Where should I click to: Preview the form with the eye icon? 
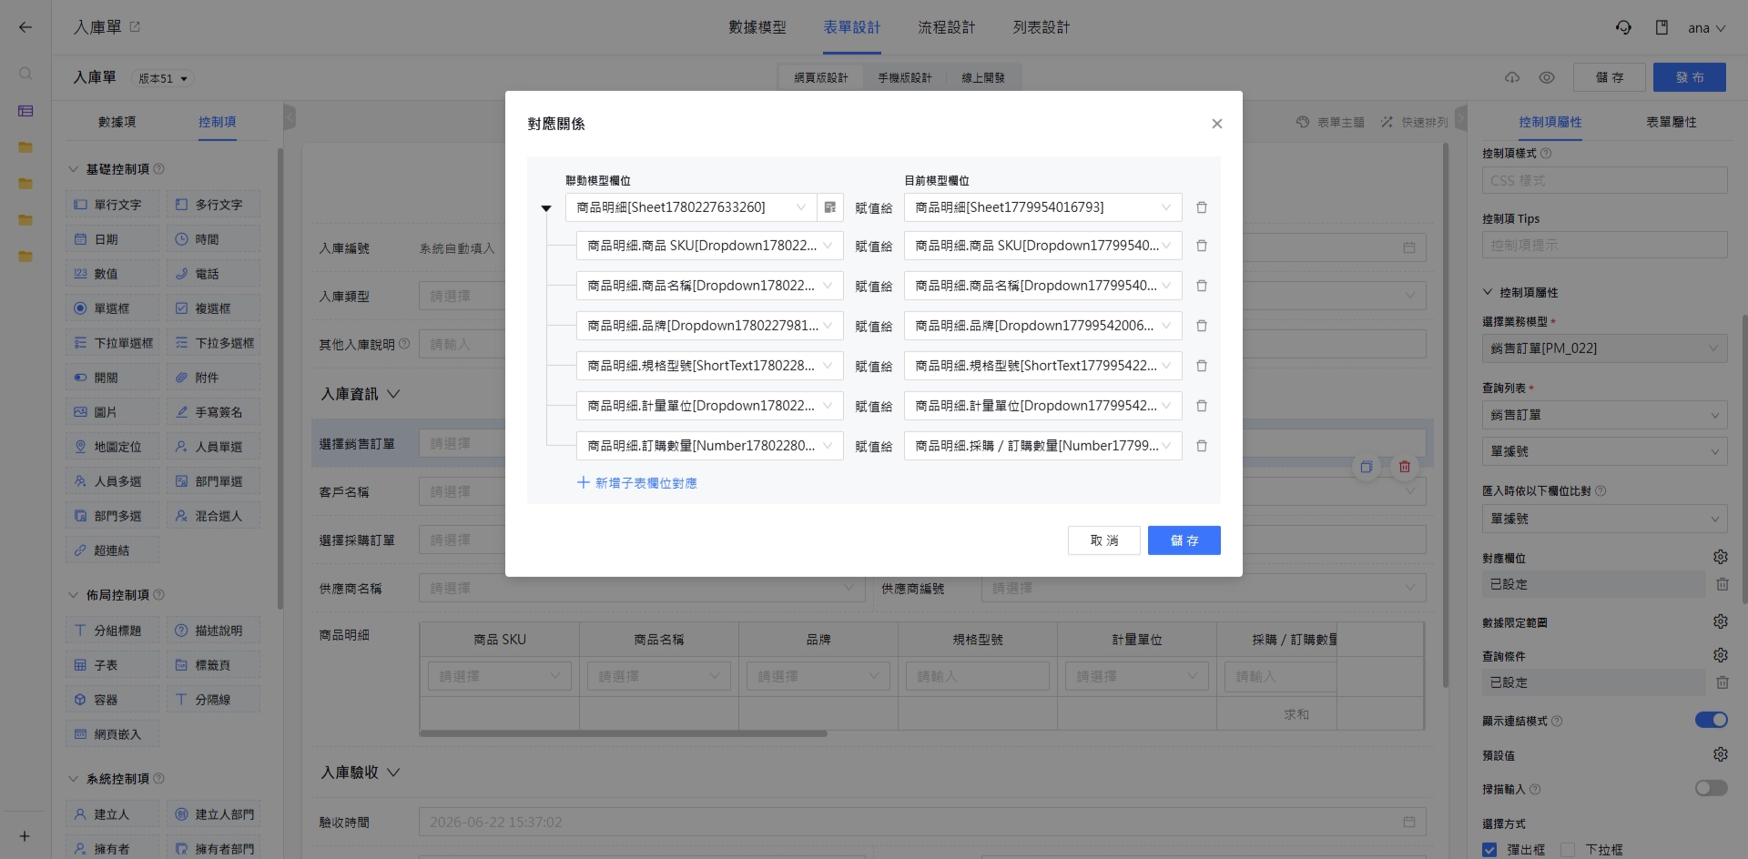click(1547, 77)
